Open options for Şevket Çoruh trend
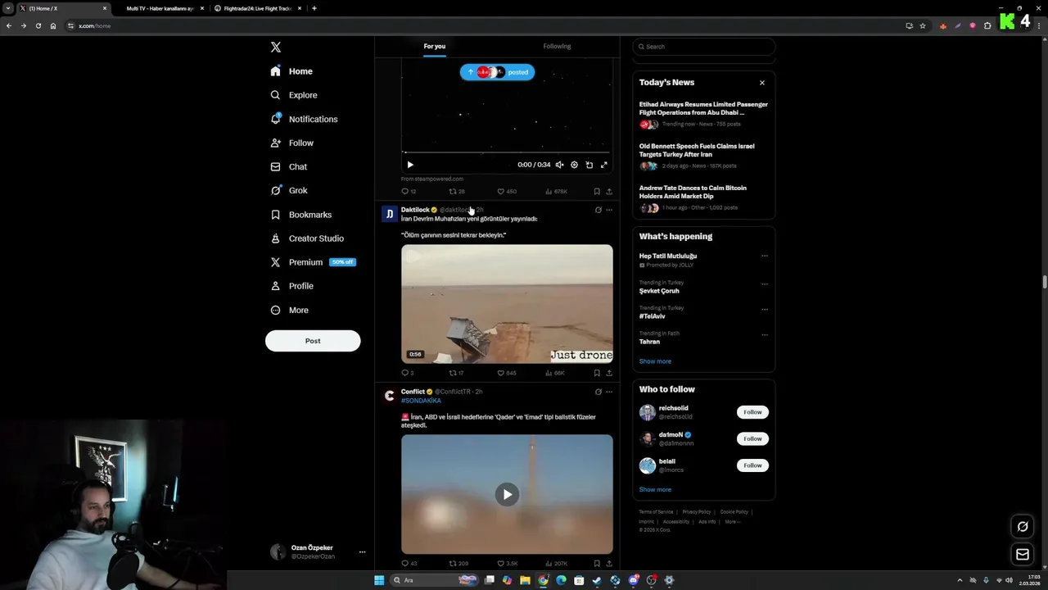Viewport: 1048px width, 590px height. (x=765, y=284)
